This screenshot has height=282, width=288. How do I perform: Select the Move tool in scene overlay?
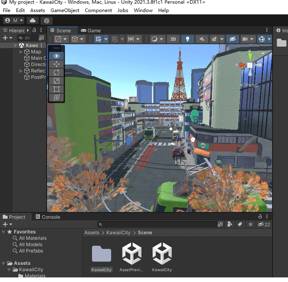click(x=56, y=64)
